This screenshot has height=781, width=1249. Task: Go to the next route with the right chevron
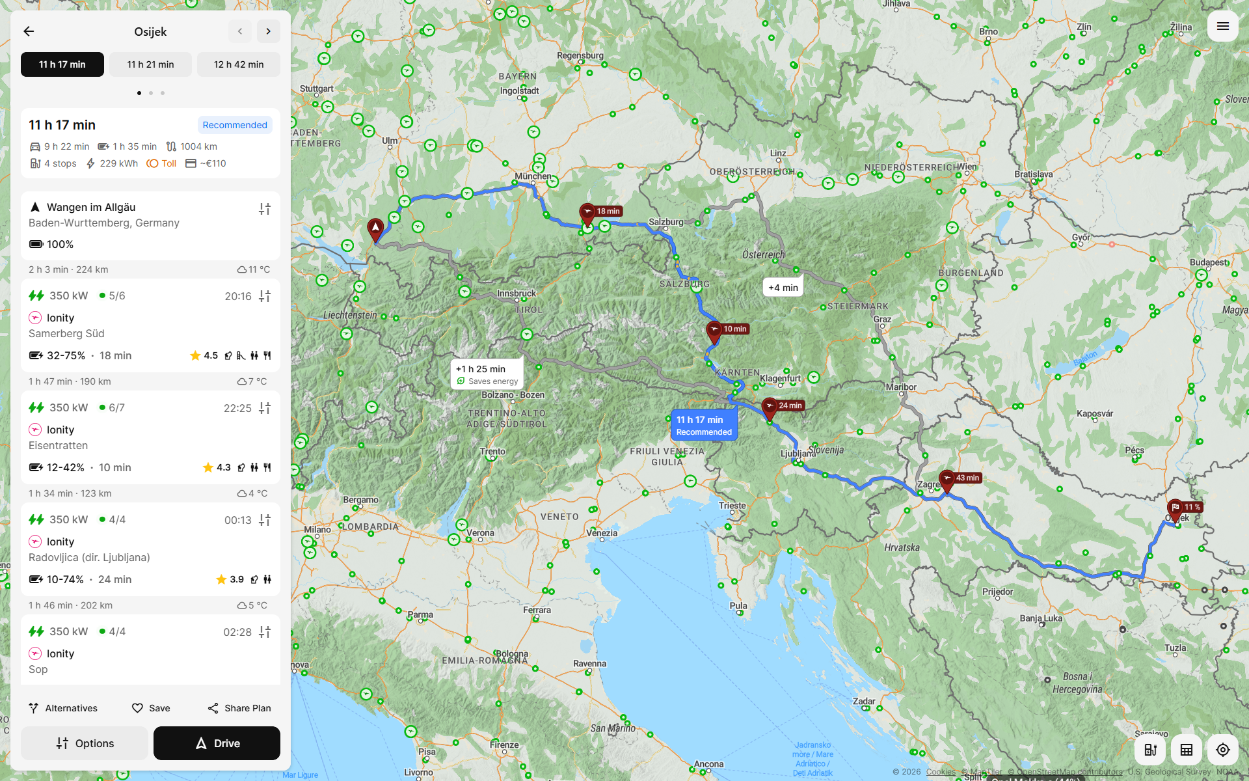click(268, 31)
